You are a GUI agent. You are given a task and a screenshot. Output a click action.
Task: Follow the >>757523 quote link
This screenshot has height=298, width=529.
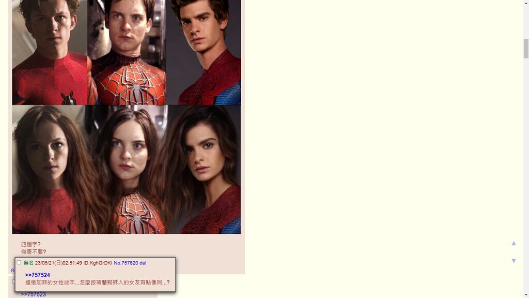pyautogui.click(x=34, y=294)
